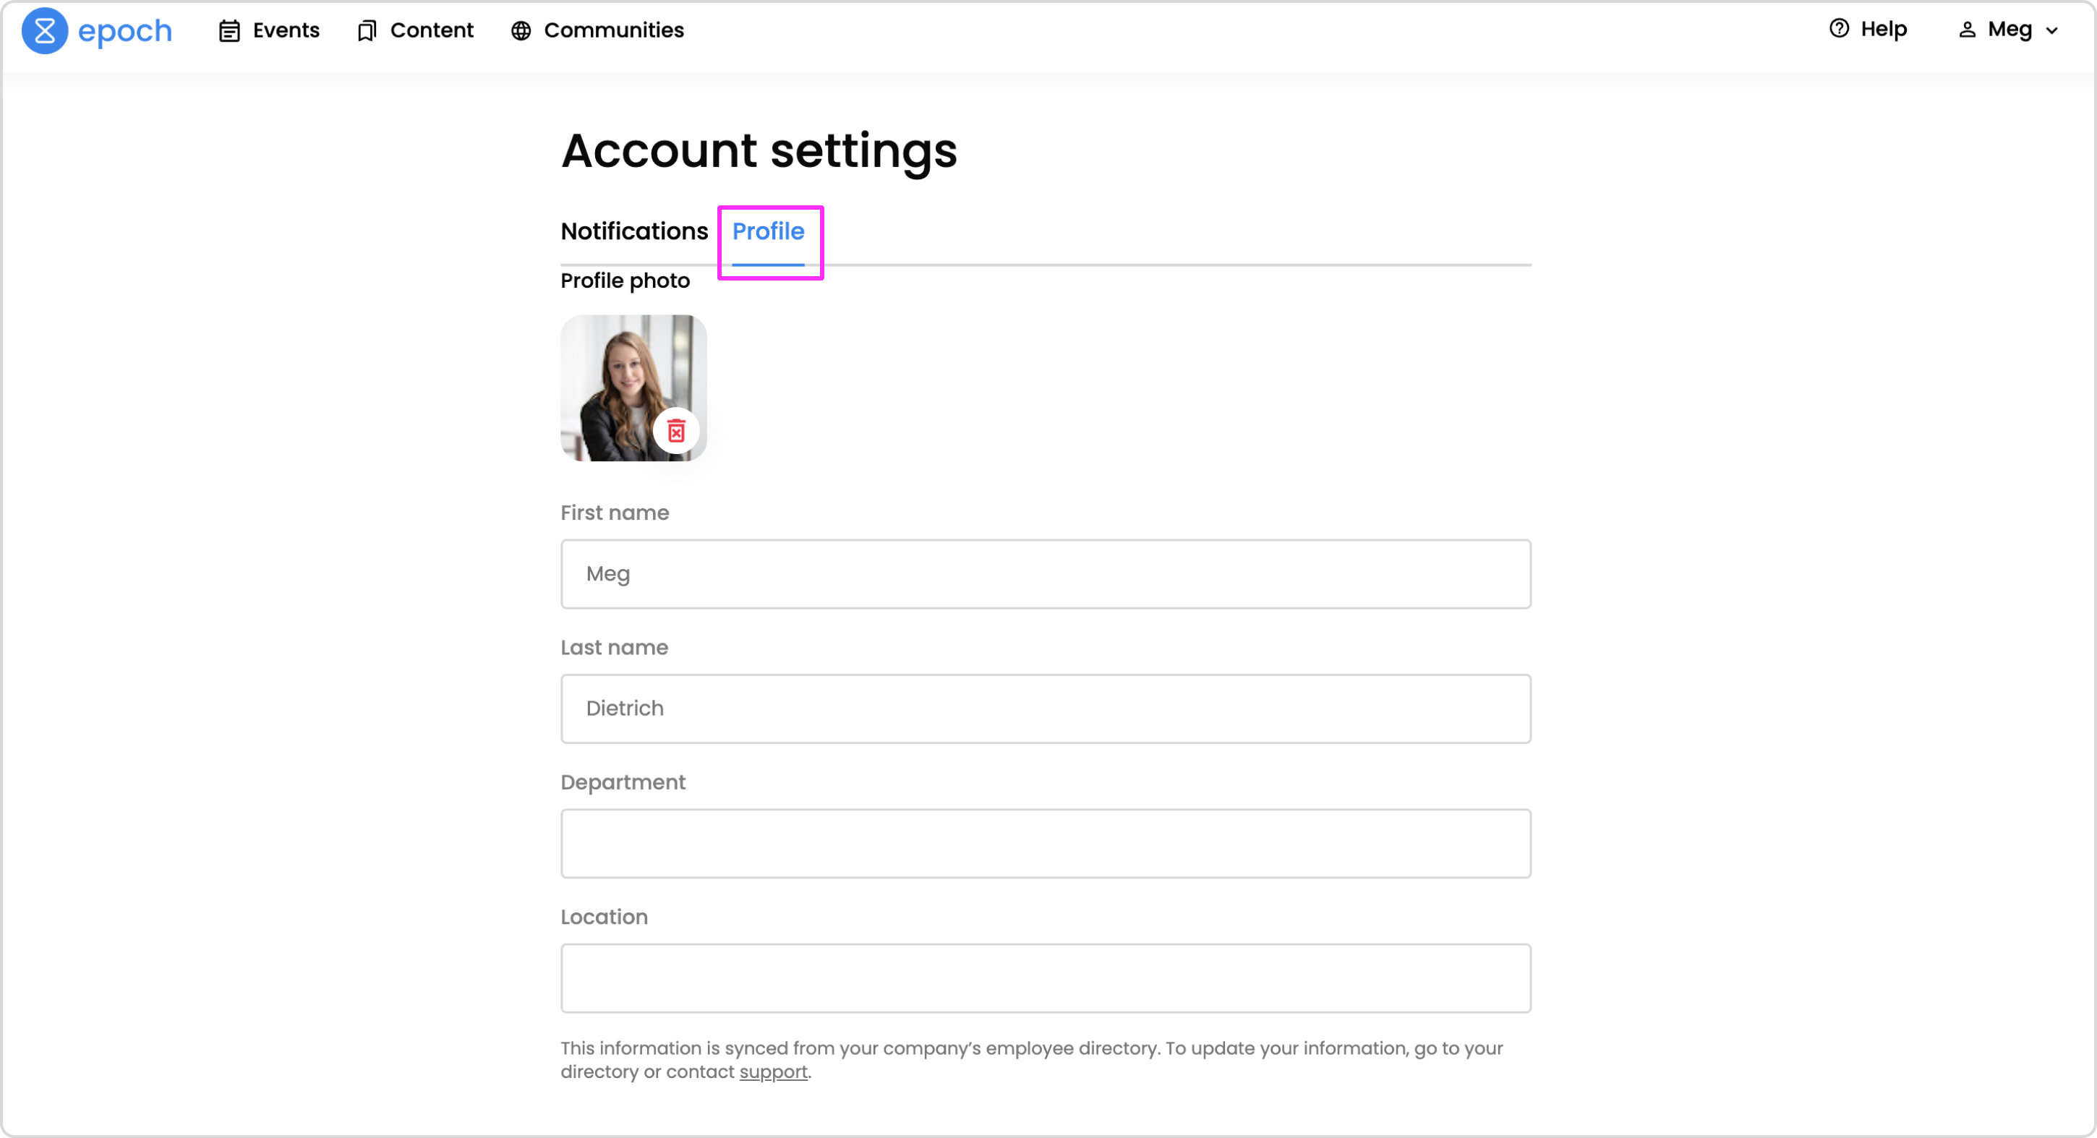
Task: Click into the Department field
Action: point(1045,843)
